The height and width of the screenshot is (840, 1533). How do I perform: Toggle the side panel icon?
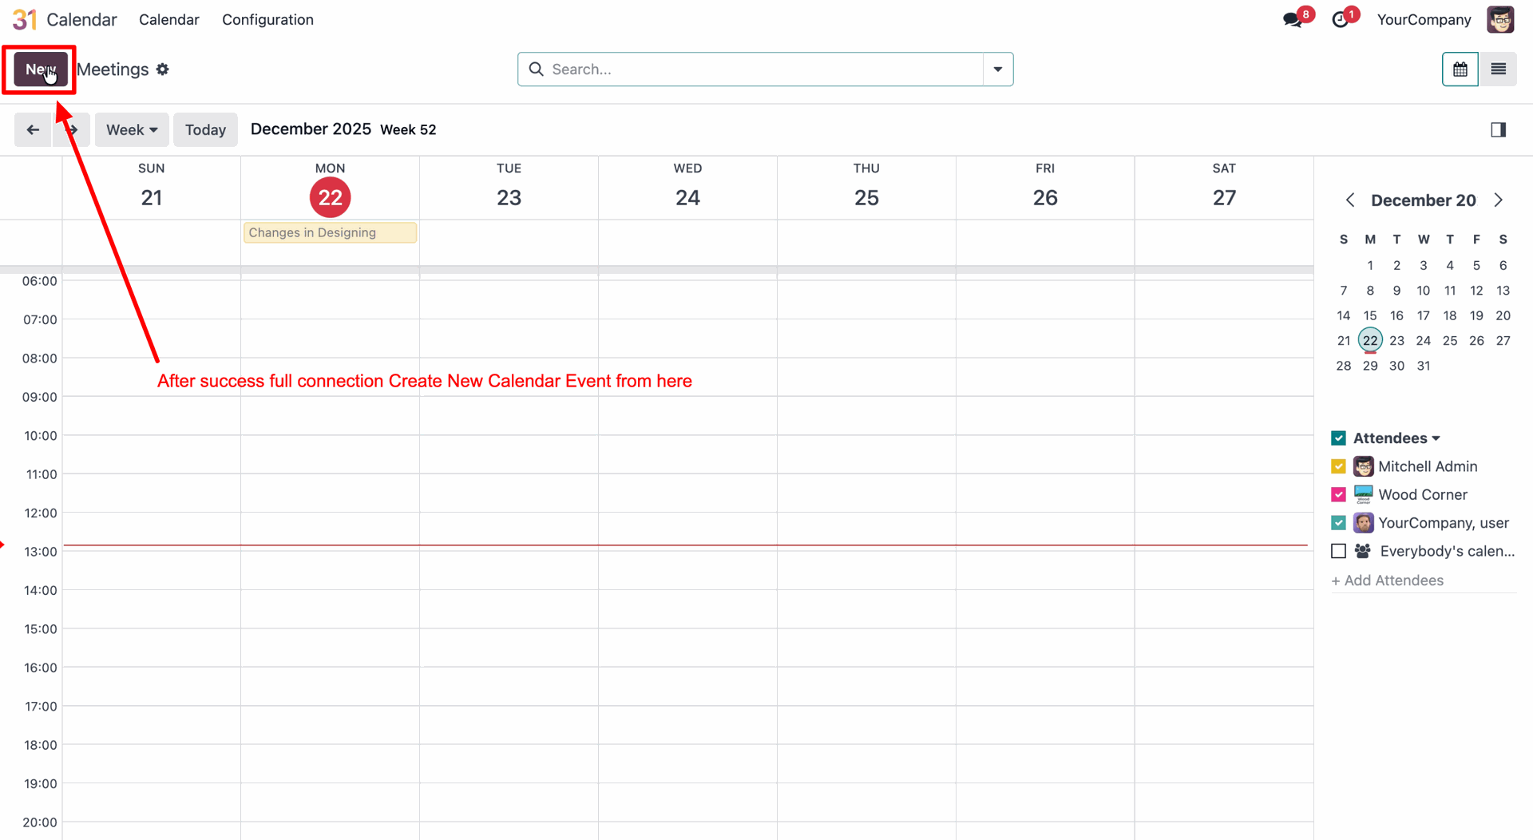pos(1498,130)
